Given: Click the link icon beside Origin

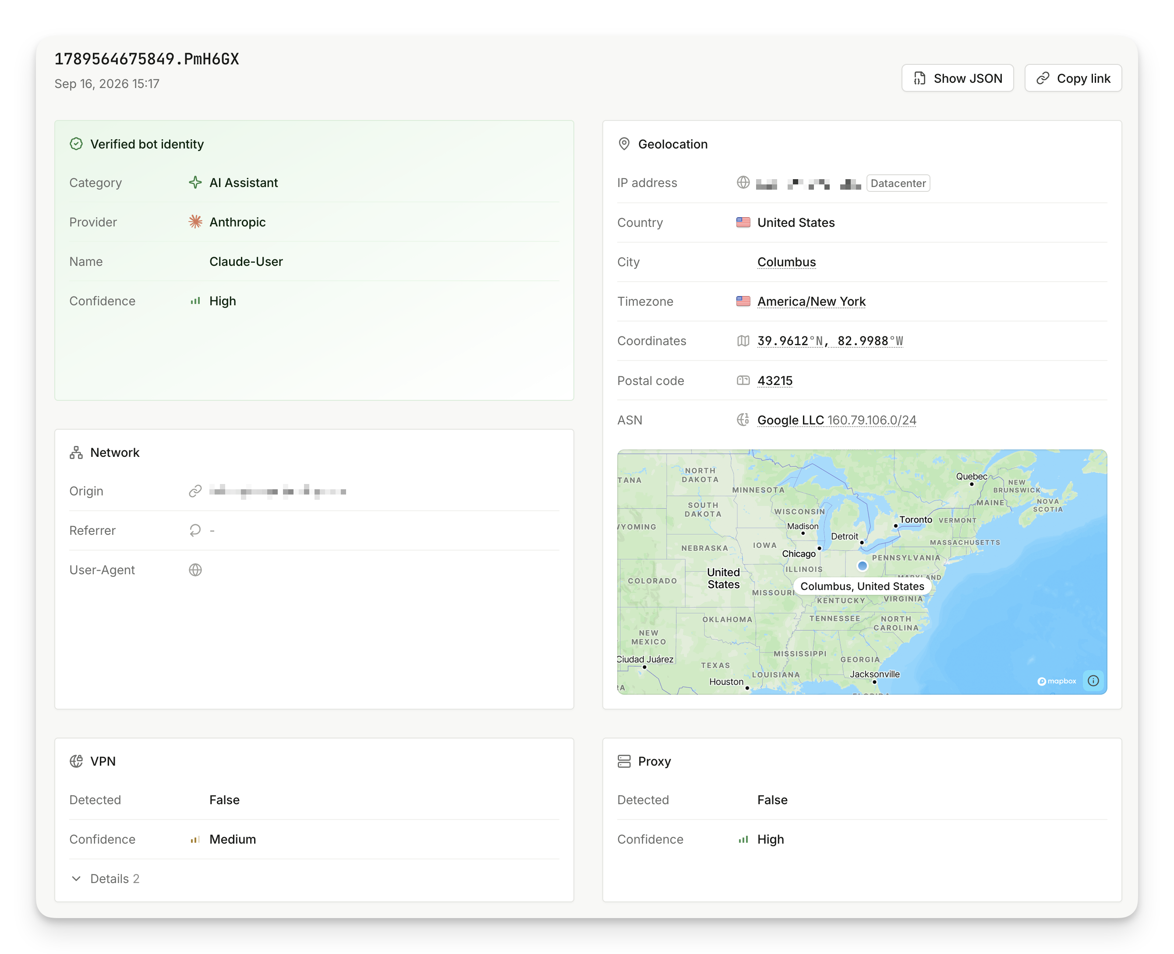Looking at the screenshot, I should (x=195, y=491).
